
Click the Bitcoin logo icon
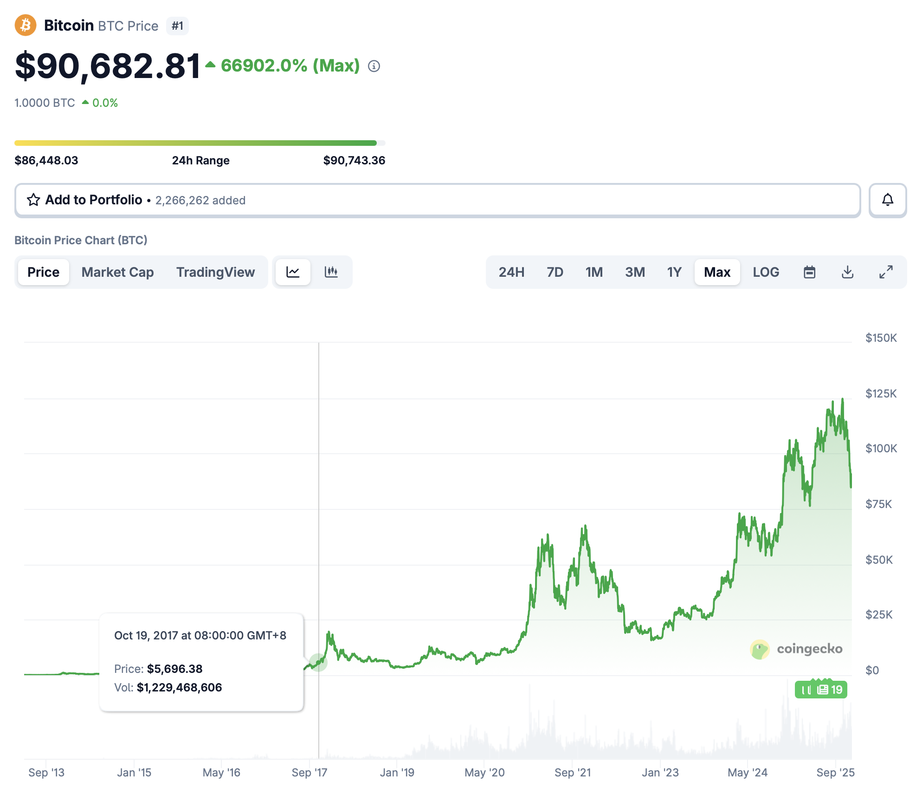click(x=26, y=26)
